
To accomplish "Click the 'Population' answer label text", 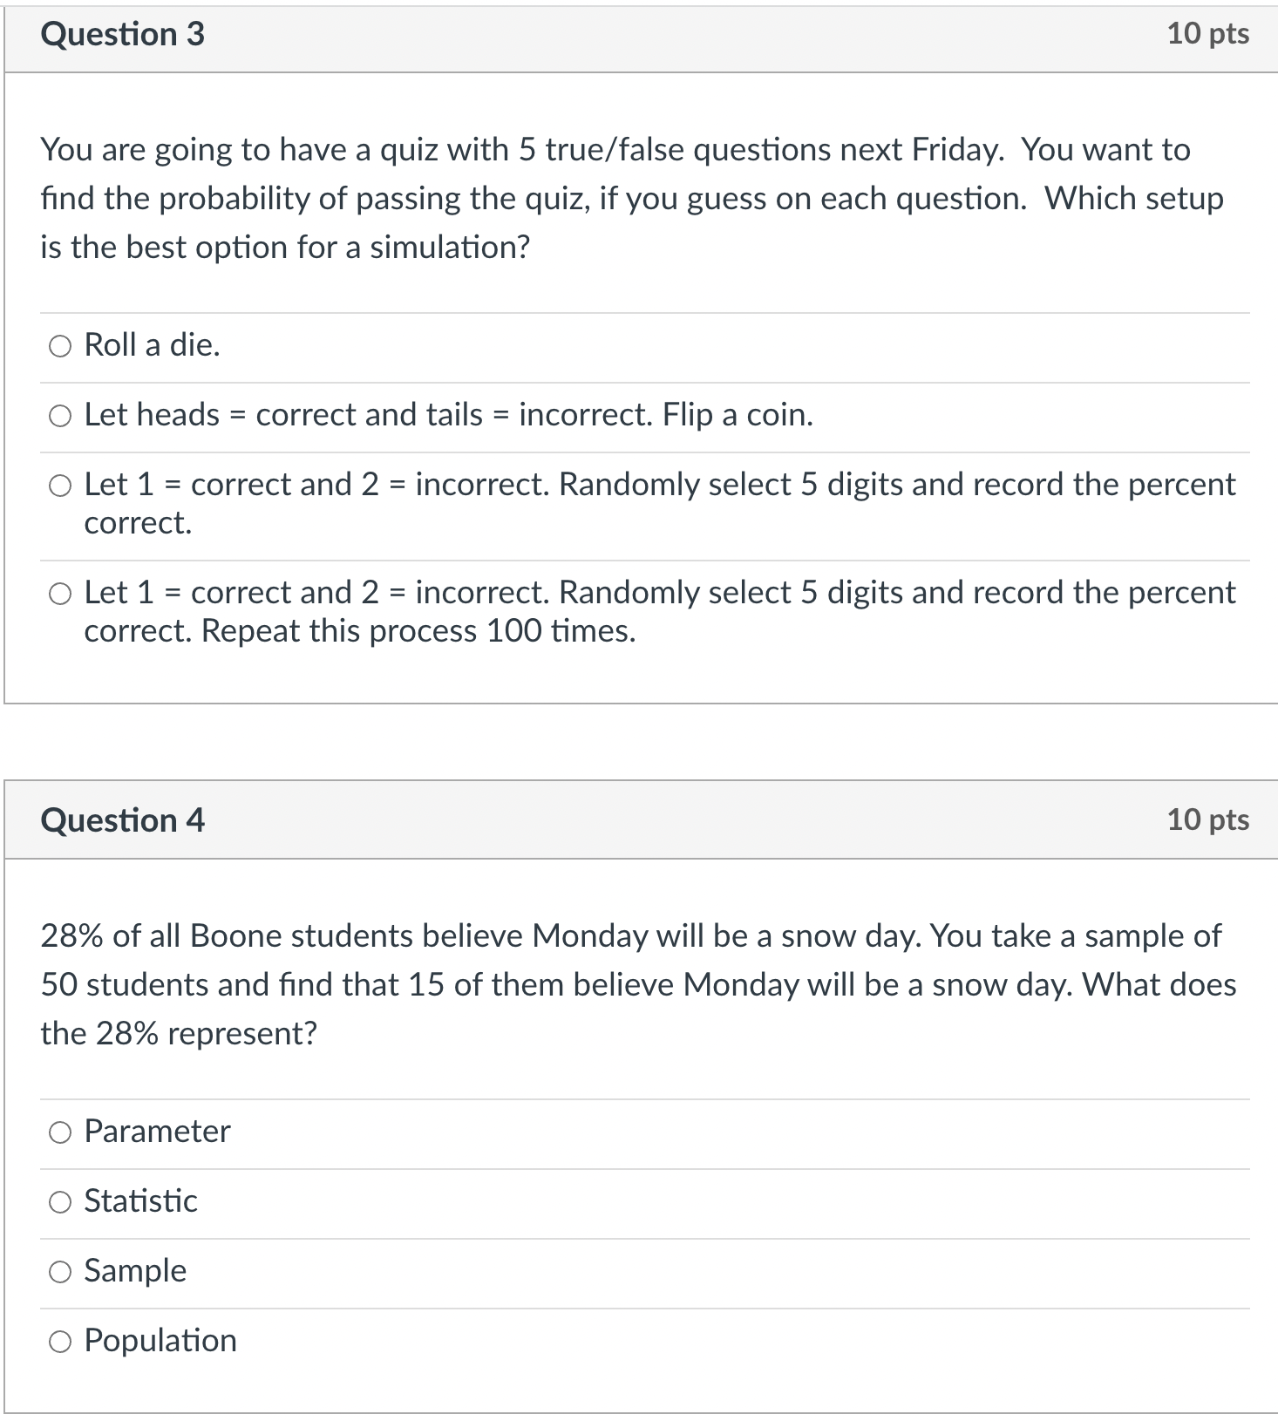I will [x=160, y=1340].
